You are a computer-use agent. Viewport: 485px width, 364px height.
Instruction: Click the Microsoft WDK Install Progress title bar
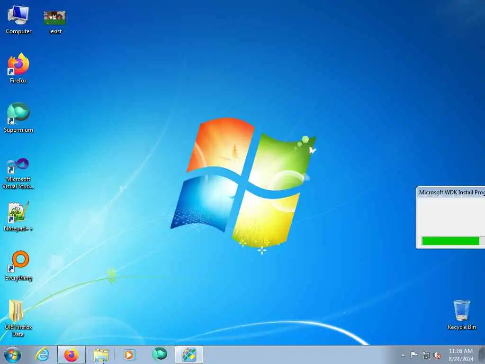coord(451,192)
